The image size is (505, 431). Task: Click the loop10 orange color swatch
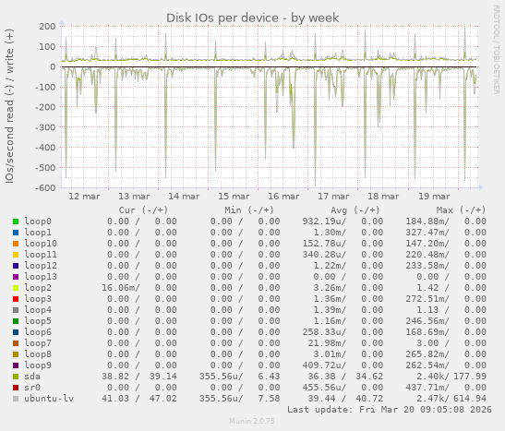pos(16,244)
